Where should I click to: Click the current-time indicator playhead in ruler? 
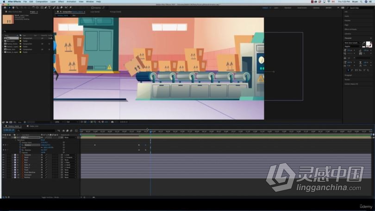150,132
